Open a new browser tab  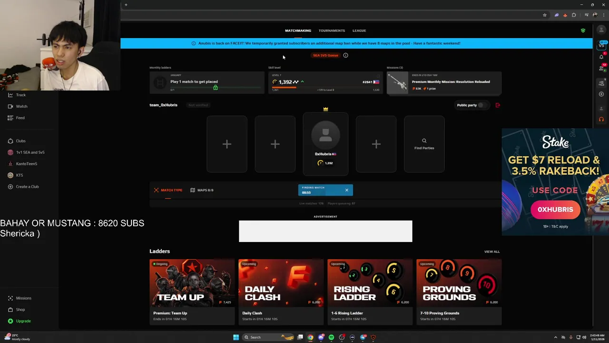126,5
